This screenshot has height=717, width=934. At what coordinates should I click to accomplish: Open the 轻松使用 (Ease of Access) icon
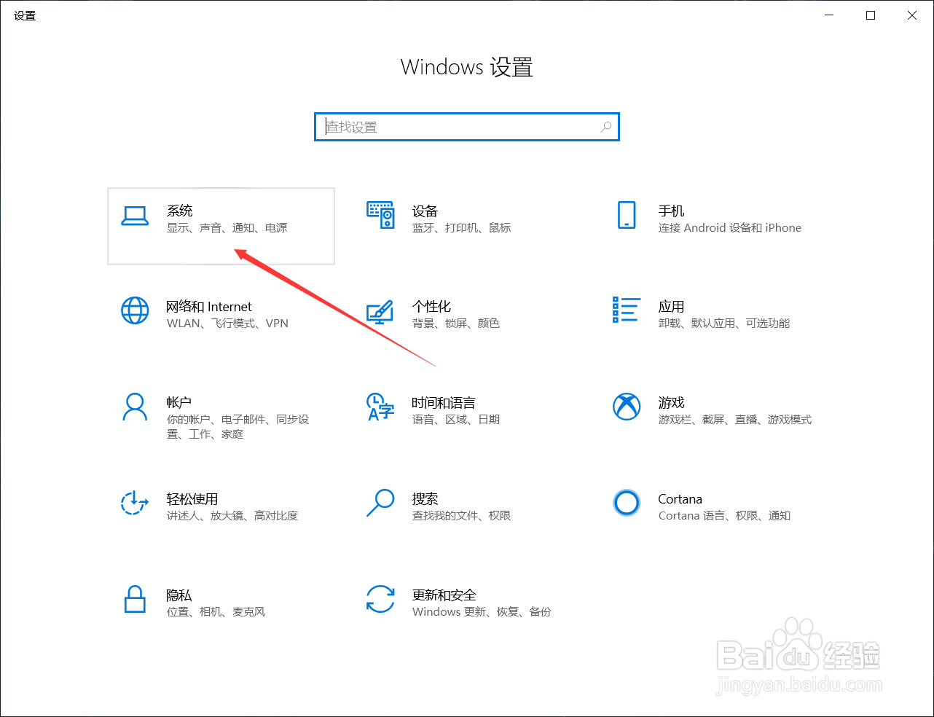click(x=135, y=504)
